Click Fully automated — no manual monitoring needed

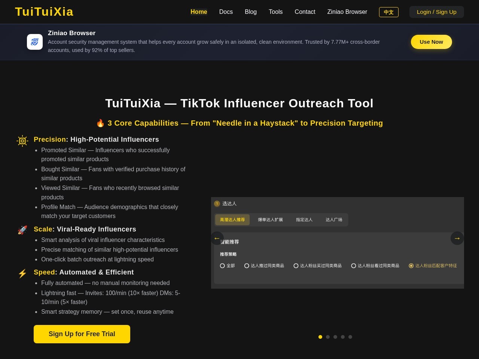coord(106,283)
